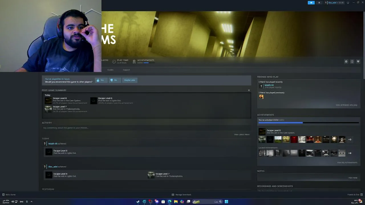The height and width of the screenshot is (205, 365).
Task: Open the last locked achievement icon before +8
Action: coord(342,153)
